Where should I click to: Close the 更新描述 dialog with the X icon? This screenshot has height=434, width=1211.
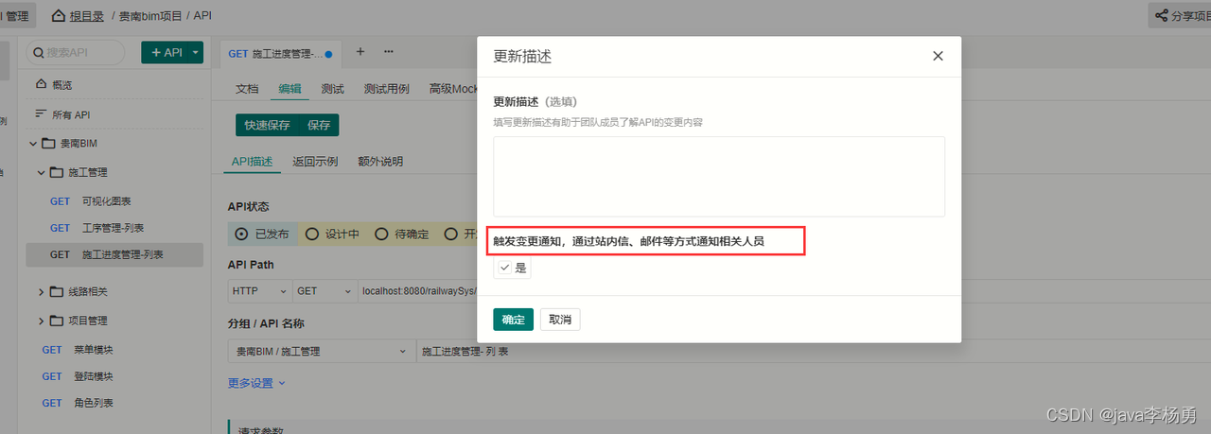(x=938, y=56)
